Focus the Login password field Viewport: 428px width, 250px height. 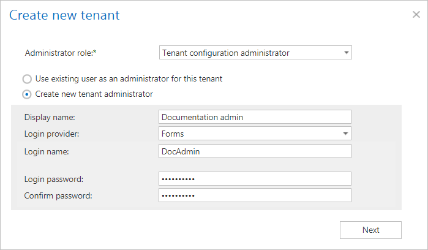click(x=255, y=178)
